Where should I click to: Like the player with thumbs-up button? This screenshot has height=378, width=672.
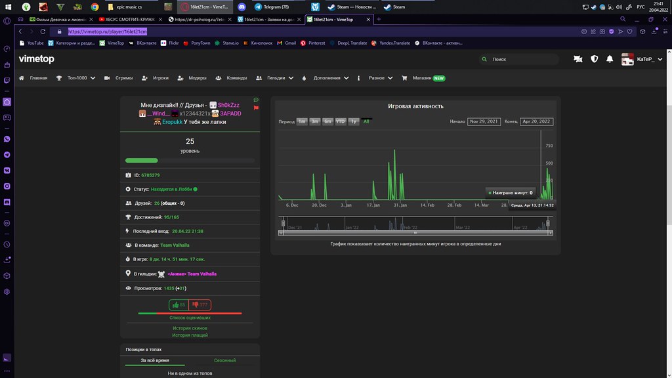pyautogui.click(x=178, y=304)
